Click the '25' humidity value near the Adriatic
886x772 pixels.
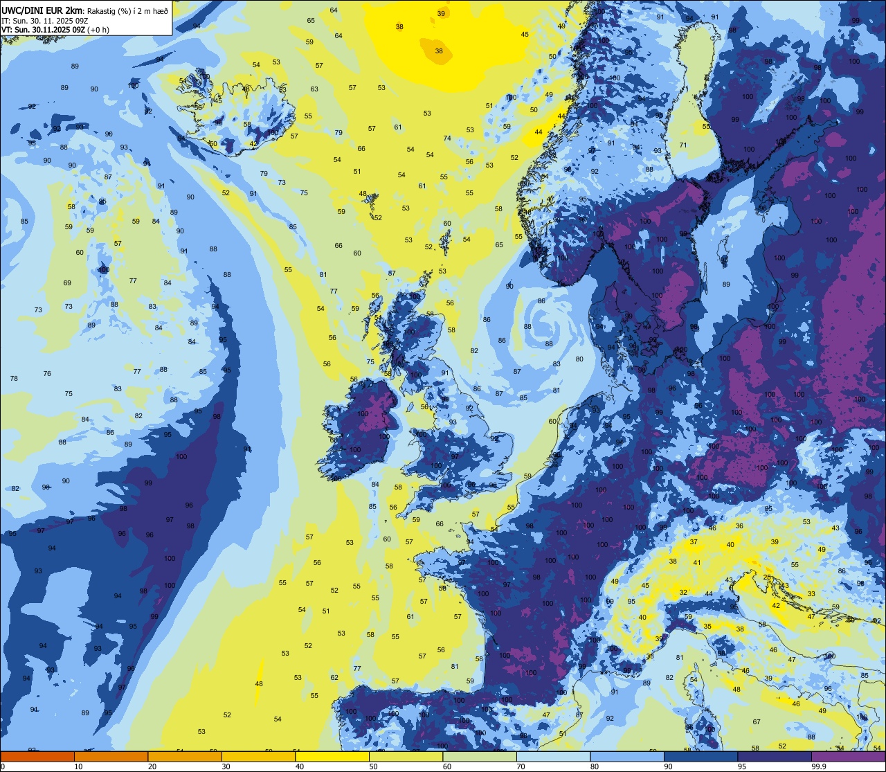[767, 577]
